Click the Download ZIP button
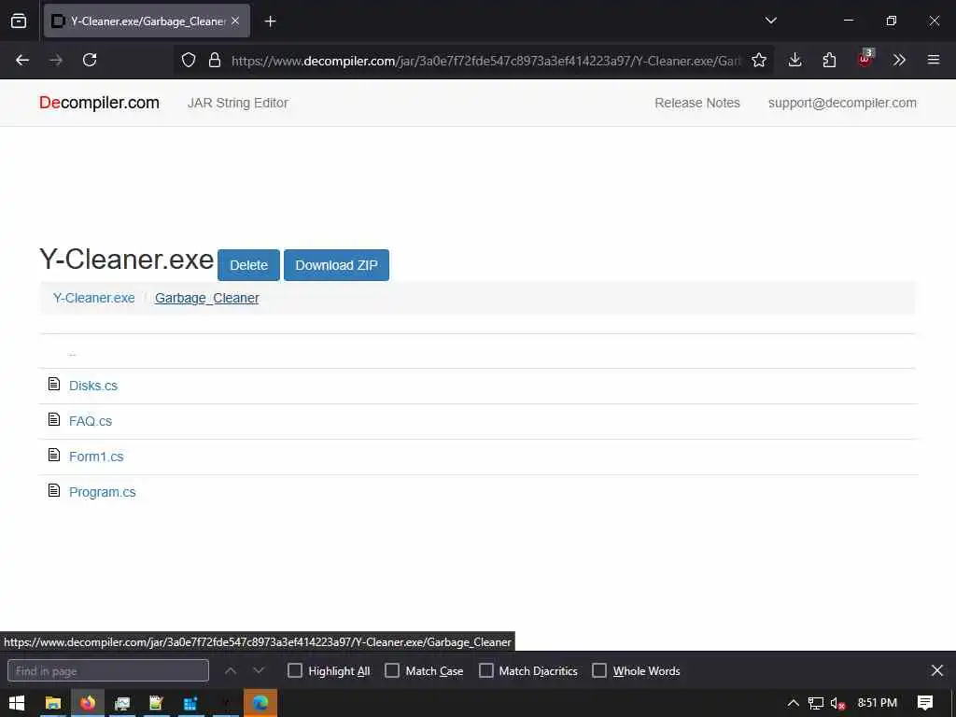The image size is (956, 717). pos(336,265)
